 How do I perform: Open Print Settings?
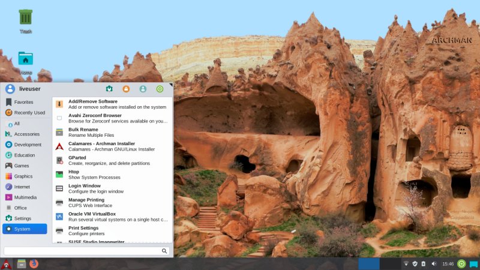[x=112, y=231]
